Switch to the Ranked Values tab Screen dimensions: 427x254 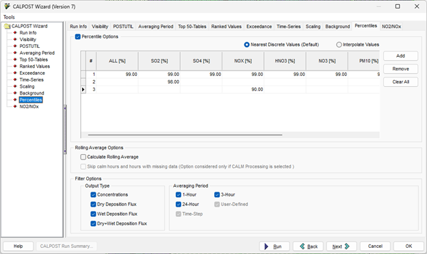click(227, 27)
